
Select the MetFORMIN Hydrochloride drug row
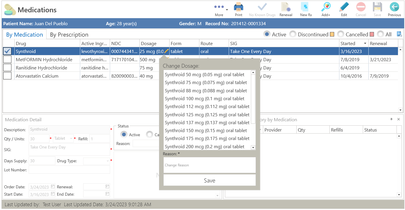pos(200,59)
